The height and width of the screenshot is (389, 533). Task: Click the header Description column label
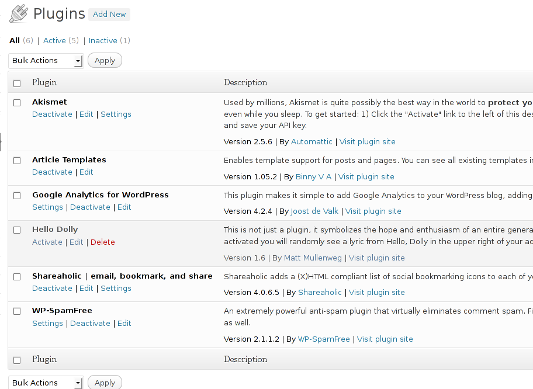pyautogui.click(x=245, y=83)
